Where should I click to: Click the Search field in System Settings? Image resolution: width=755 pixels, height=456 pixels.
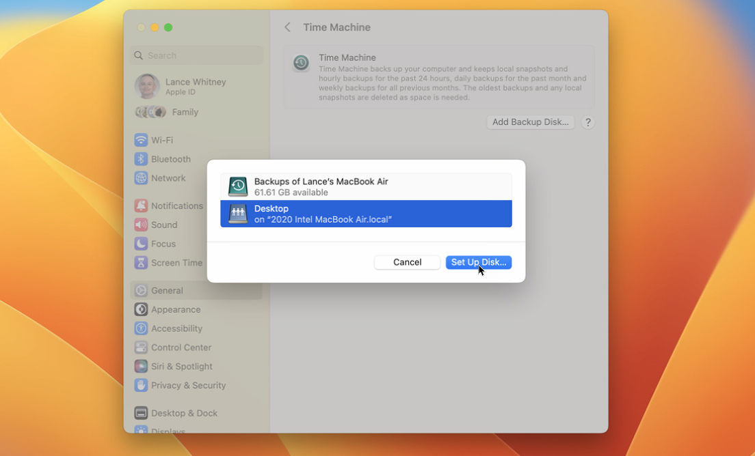click(196, 55)
